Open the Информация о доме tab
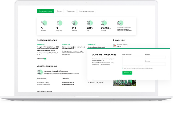 point(45,11)
